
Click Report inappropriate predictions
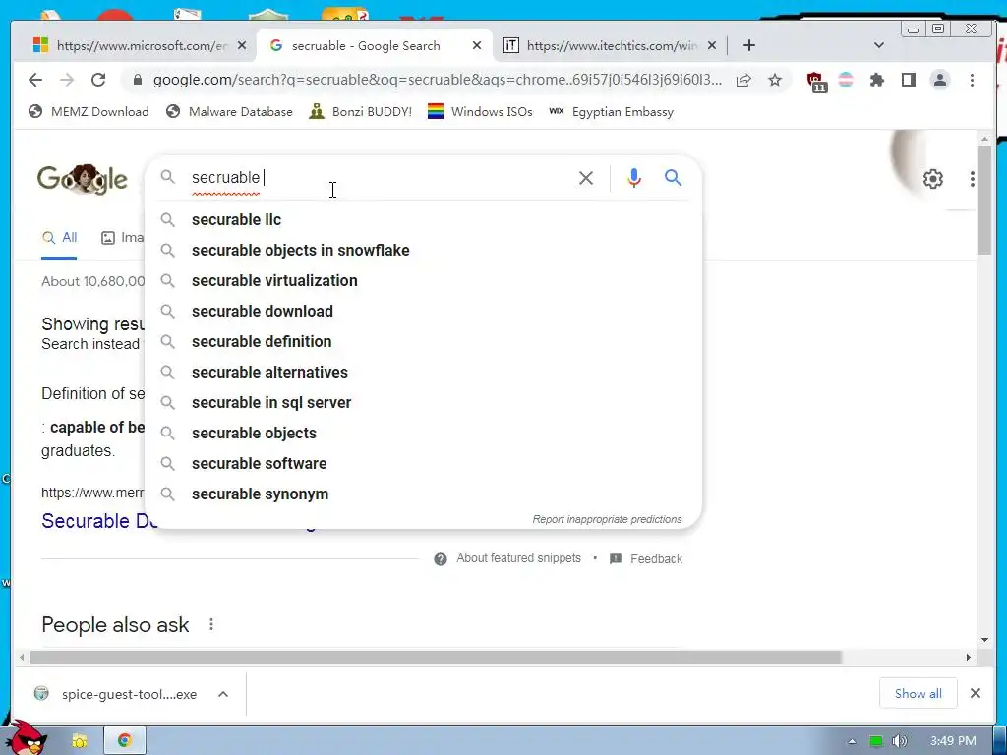pyautogui.click(x=607, y=519)
